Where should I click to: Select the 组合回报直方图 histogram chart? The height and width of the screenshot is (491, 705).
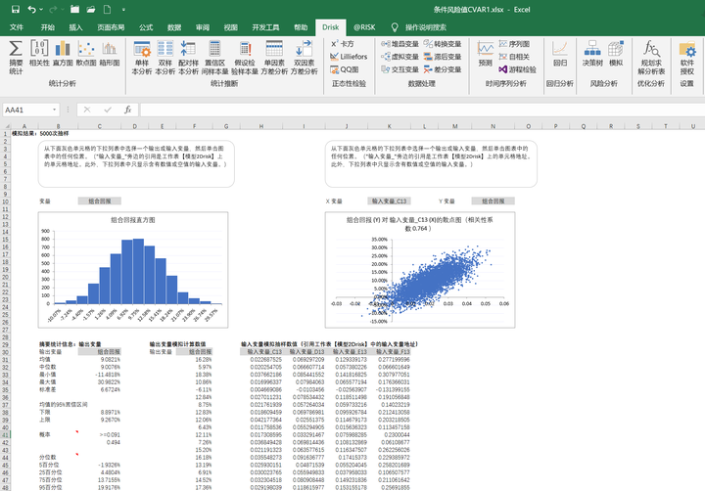(x=133, y=270)
